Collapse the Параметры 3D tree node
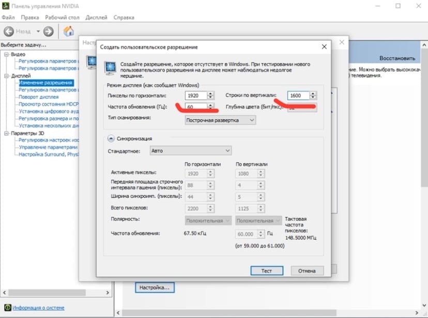Image resolution: width=428 pixels, height=318 pixels. pyautogui.click(x=7, y=133)
